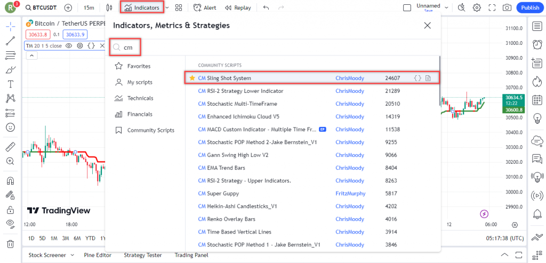Expand indicator templates dropdown arrow
This screenshot has width=546, height=263.
(167, 7)
